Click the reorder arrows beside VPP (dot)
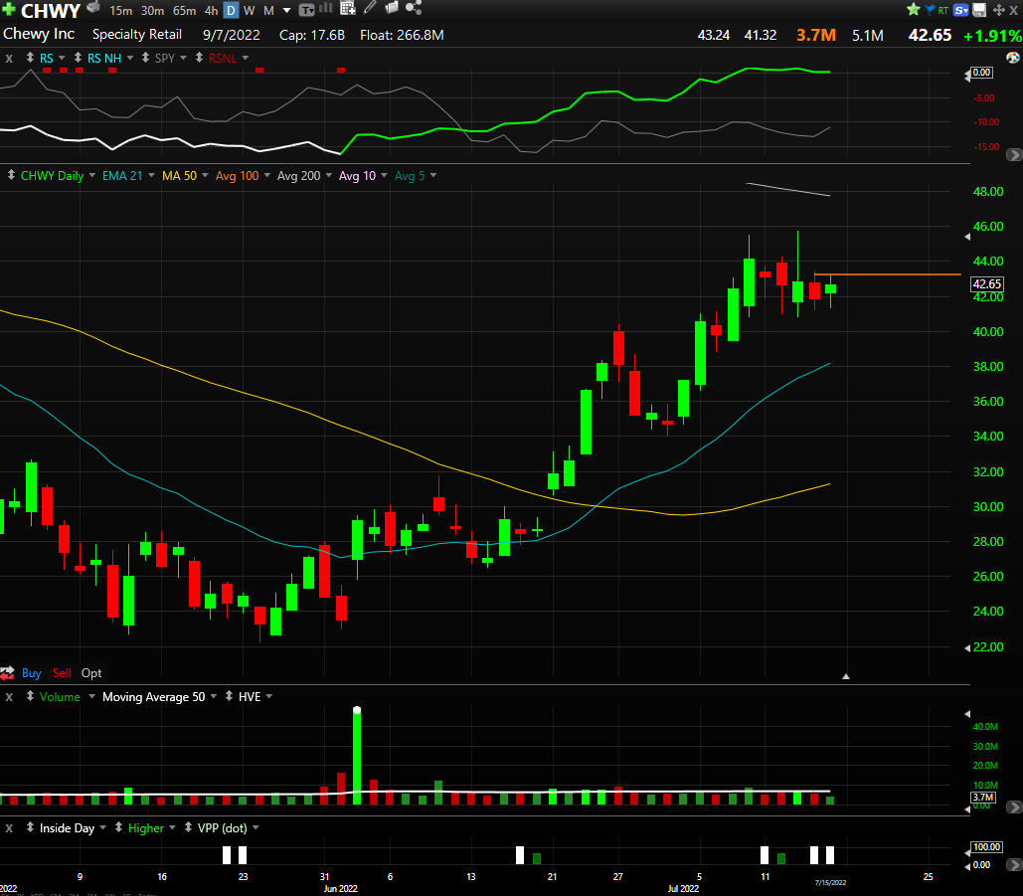This screenshot has height=896, width=1023. [x=188, y=827]
